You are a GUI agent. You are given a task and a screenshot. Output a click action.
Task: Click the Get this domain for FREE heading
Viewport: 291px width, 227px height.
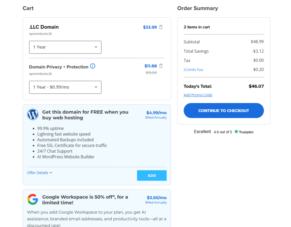(85, 115)
